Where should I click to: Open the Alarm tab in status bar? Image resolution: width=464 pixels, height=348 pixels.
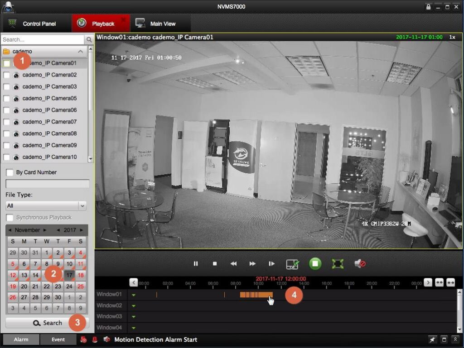tap(21, 339)
